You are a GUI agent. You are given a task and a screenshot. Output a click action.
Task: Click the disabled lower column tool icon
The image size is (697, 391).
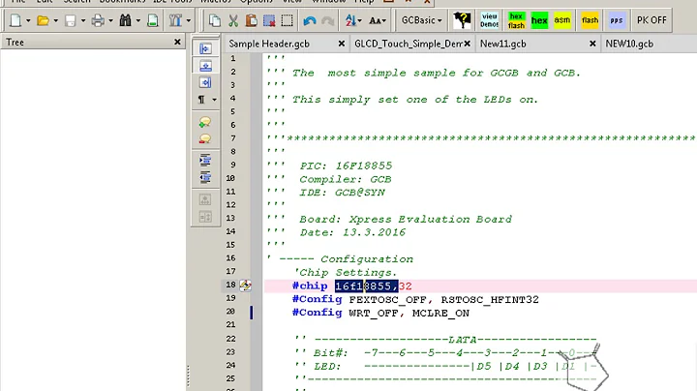coord(205,217)
